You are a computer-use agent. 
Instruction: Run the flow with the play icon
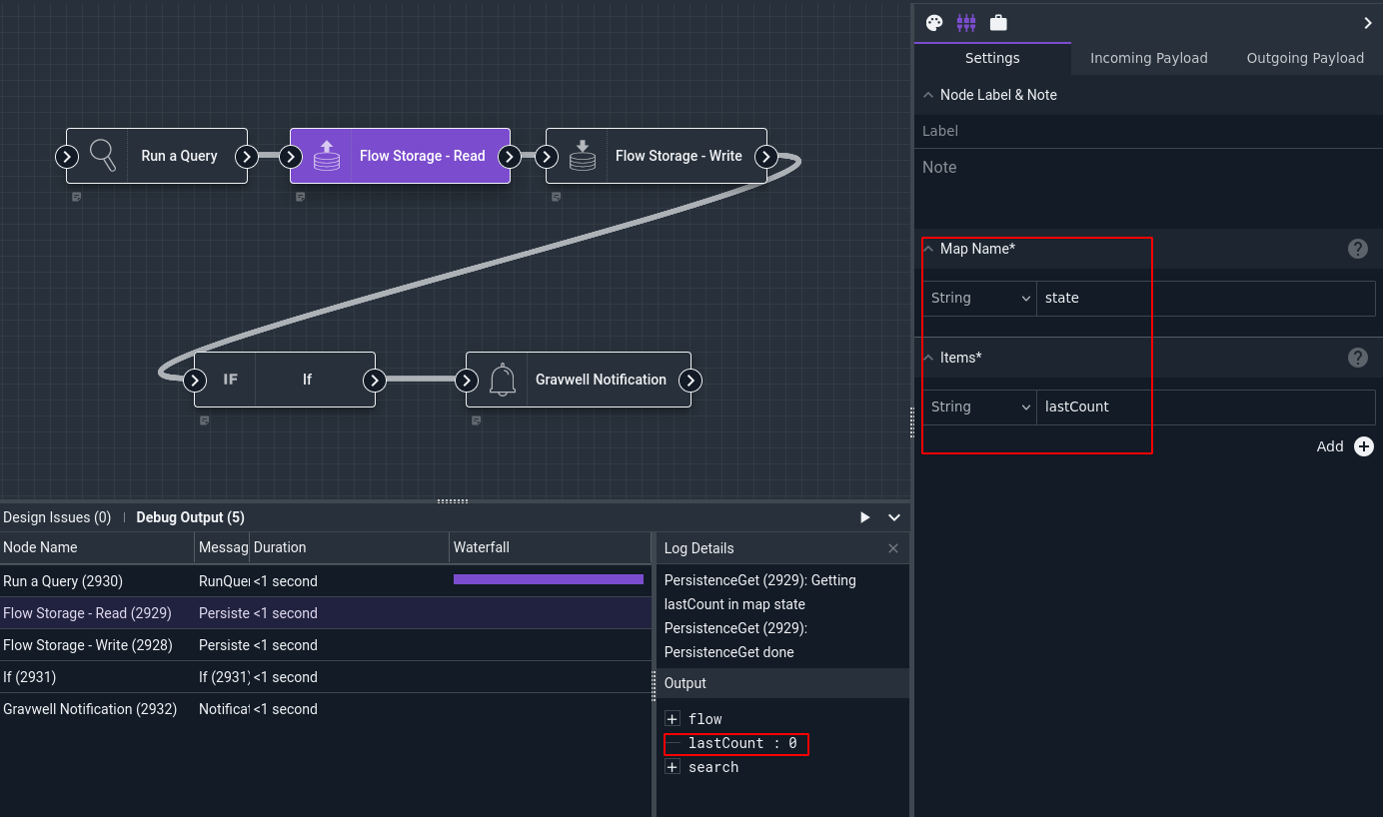[865, 517]
